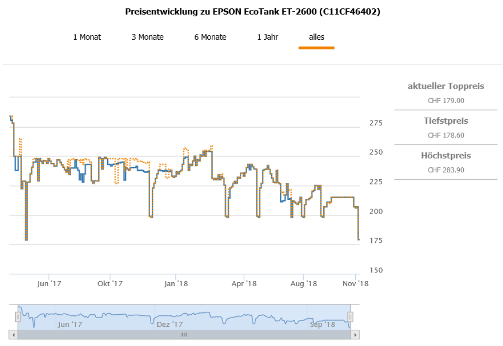Click the 'Höchstpreis' label
The width and height of the screenshot is (503, 346).
coord(446,156)
